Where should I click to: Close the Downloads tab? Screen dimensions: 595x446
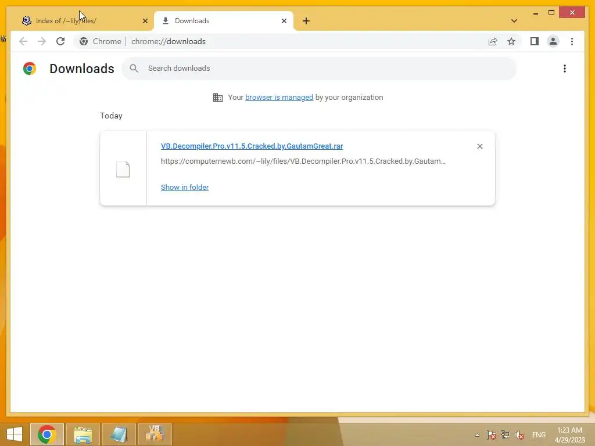click(x=284, y=21)
